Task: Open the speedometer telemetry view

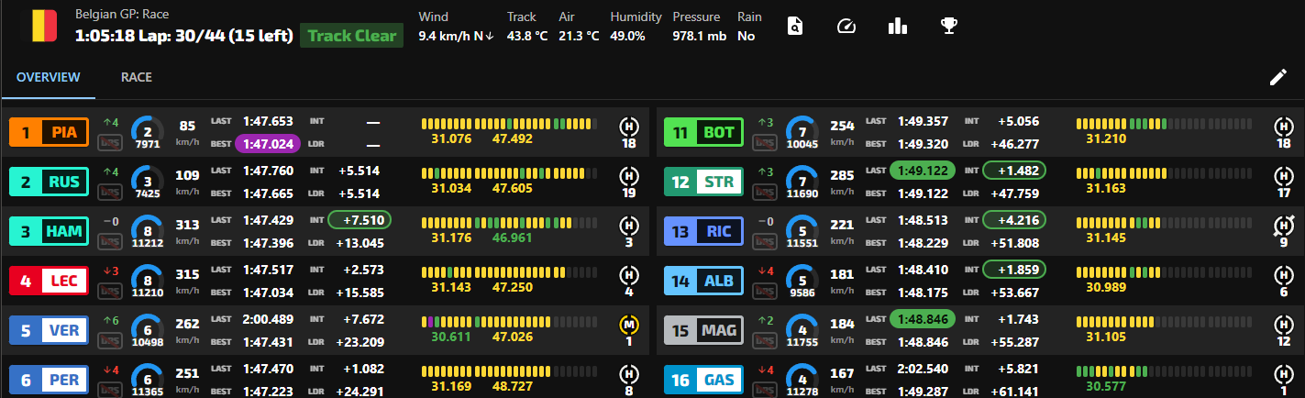Action: click(x=846, y=27)
